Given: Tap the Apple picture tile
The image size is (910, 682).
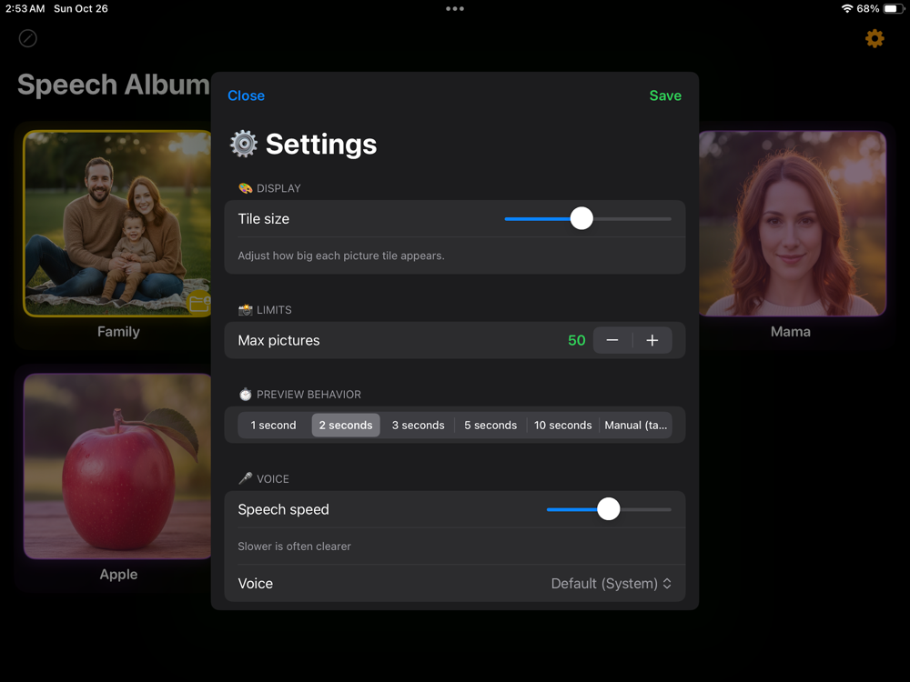Looking at the screenshot, I should pyautogui.click(x=117, y=466).
